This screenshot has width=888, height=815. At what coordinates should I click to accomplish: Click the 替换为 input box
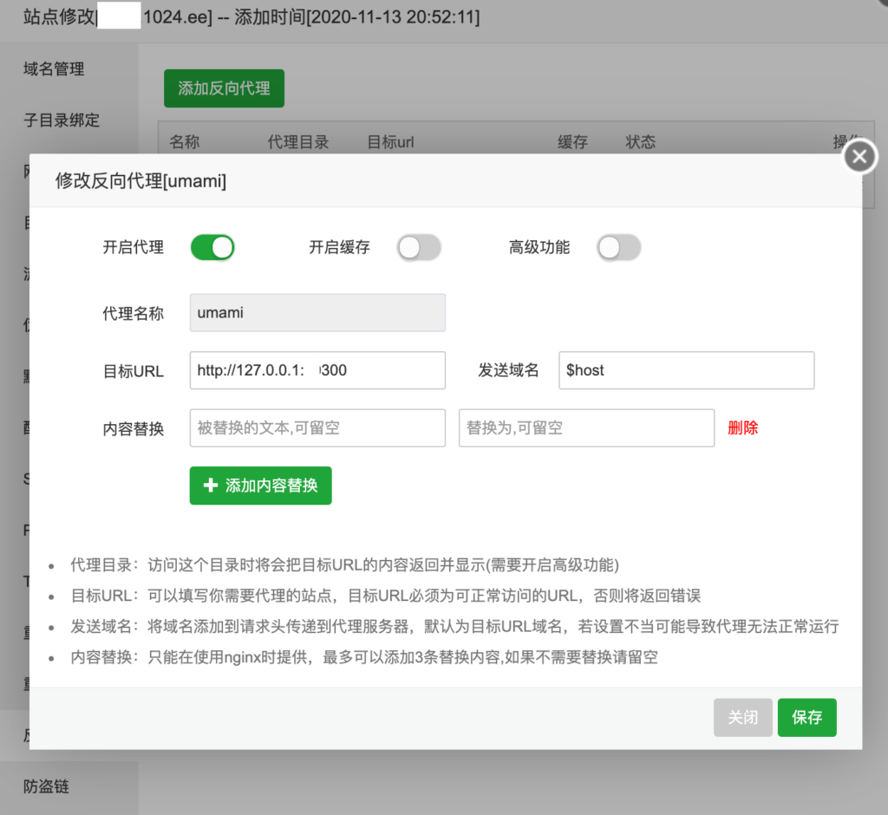pos(587,428)
